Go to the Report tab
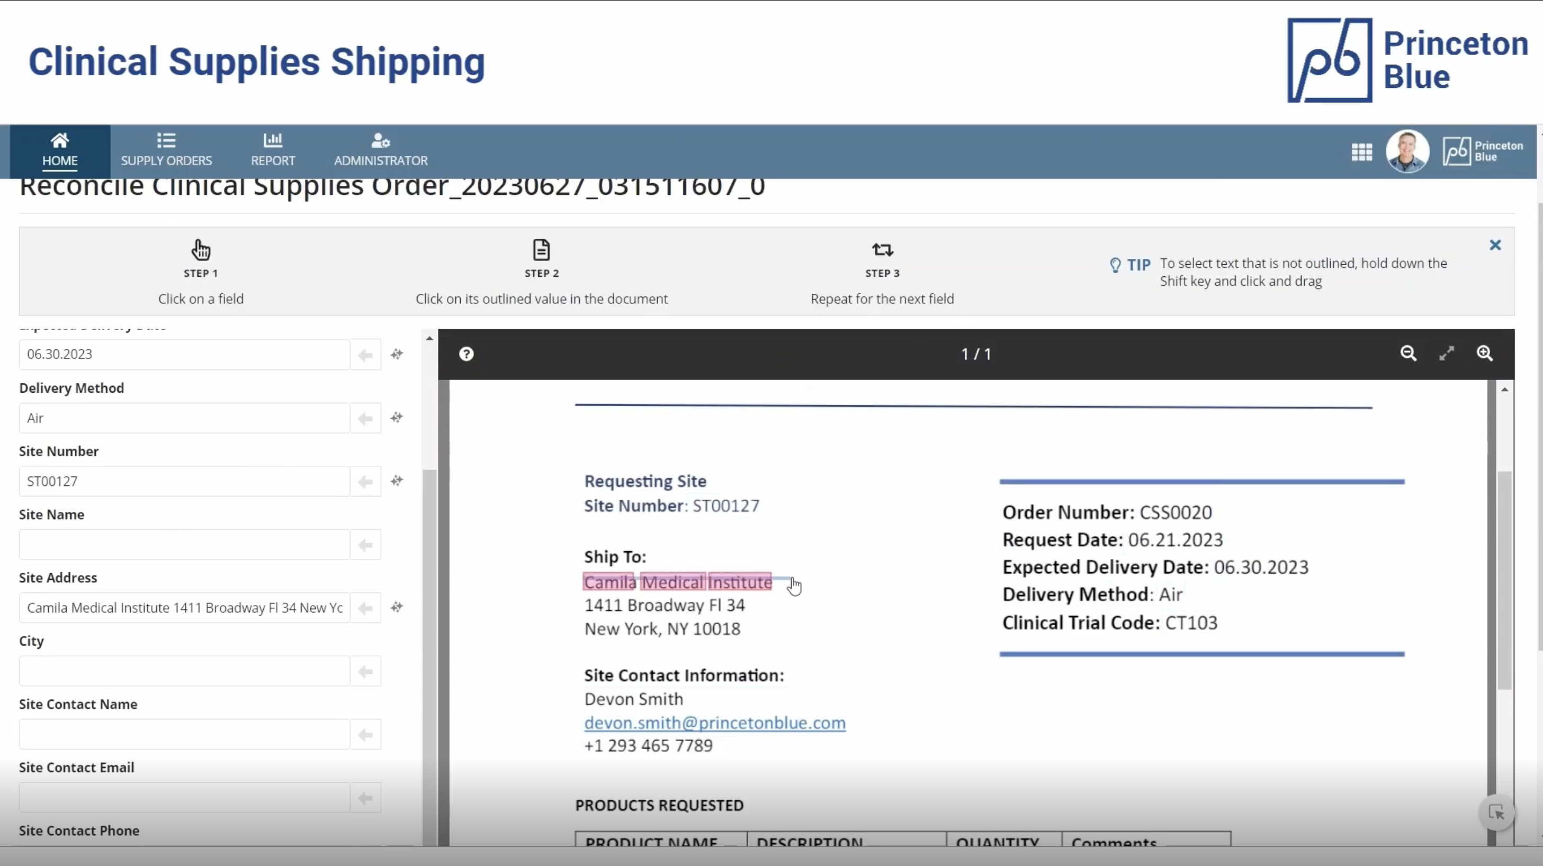The image size is (1543, 866). (273, 150)
